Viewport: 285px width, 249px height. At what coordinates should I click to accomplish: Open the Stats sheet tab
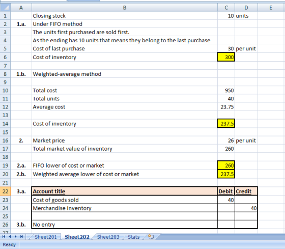click(x=133, y=237)
